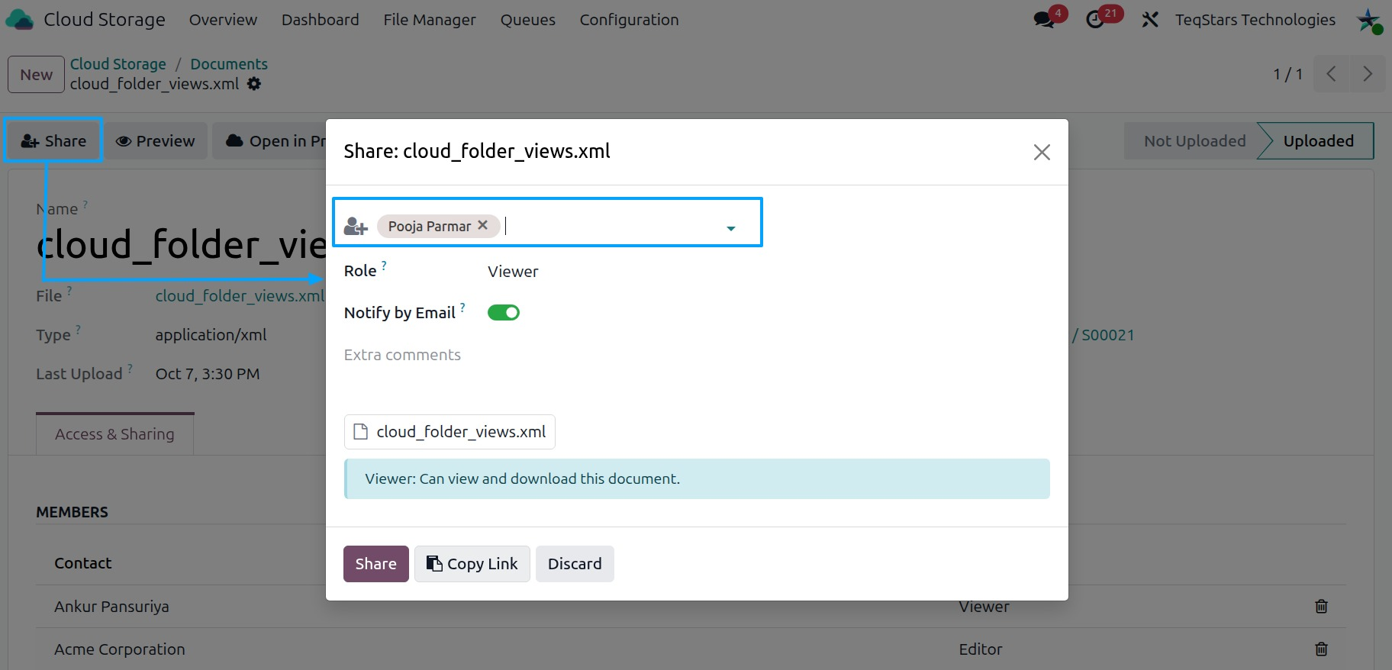Open the File Manager menu
This screenshot has height=670, width=1392.
pos(430,20)
